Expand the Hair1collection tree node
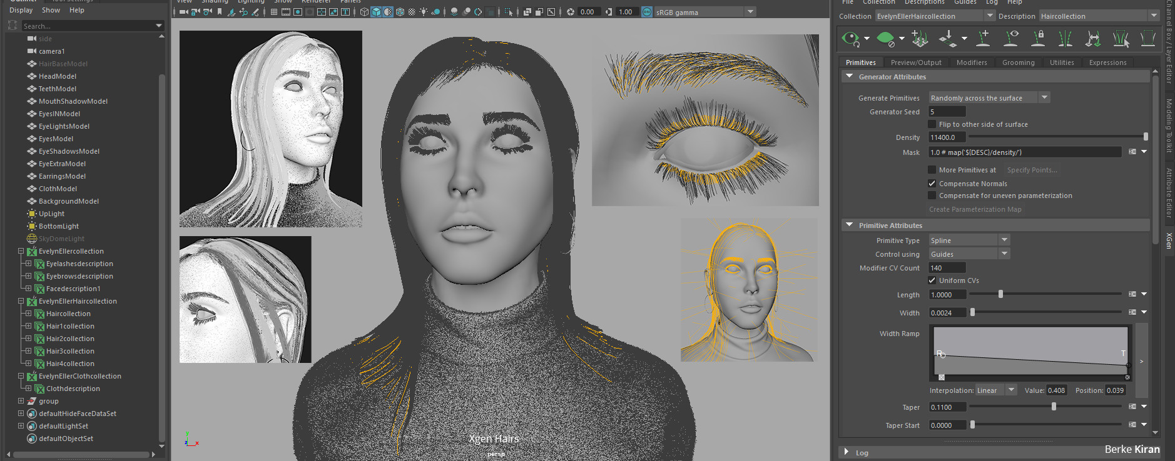Viewport: 1175px width, 461px height. [x=28, y=326]
